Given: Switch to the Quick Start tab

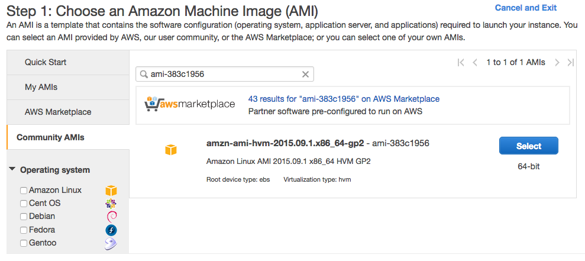Looking at the screenshot, I should tap(46, 62).
